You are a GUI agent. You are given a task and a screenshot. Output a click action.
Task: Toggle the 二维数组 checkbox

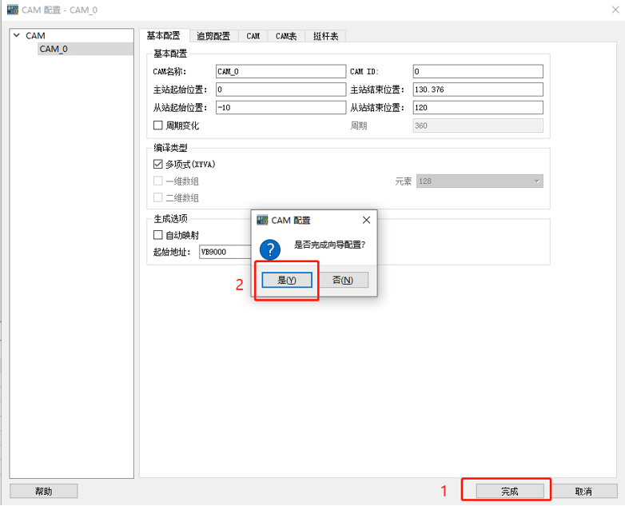coord(157,197)
